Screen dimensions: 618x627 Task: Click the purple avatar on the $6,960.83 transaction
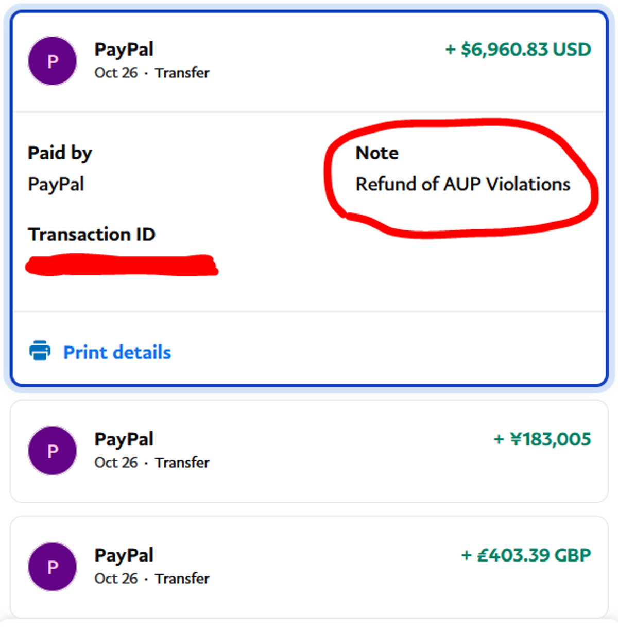pos(53,61)
